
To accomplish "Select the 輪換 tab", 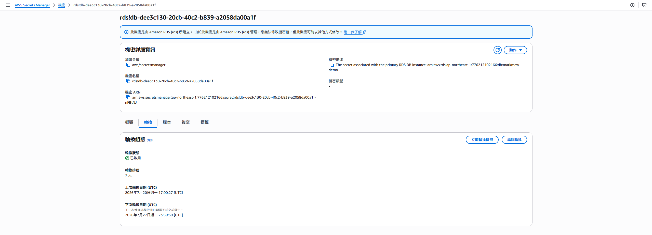I will (148, 122).
